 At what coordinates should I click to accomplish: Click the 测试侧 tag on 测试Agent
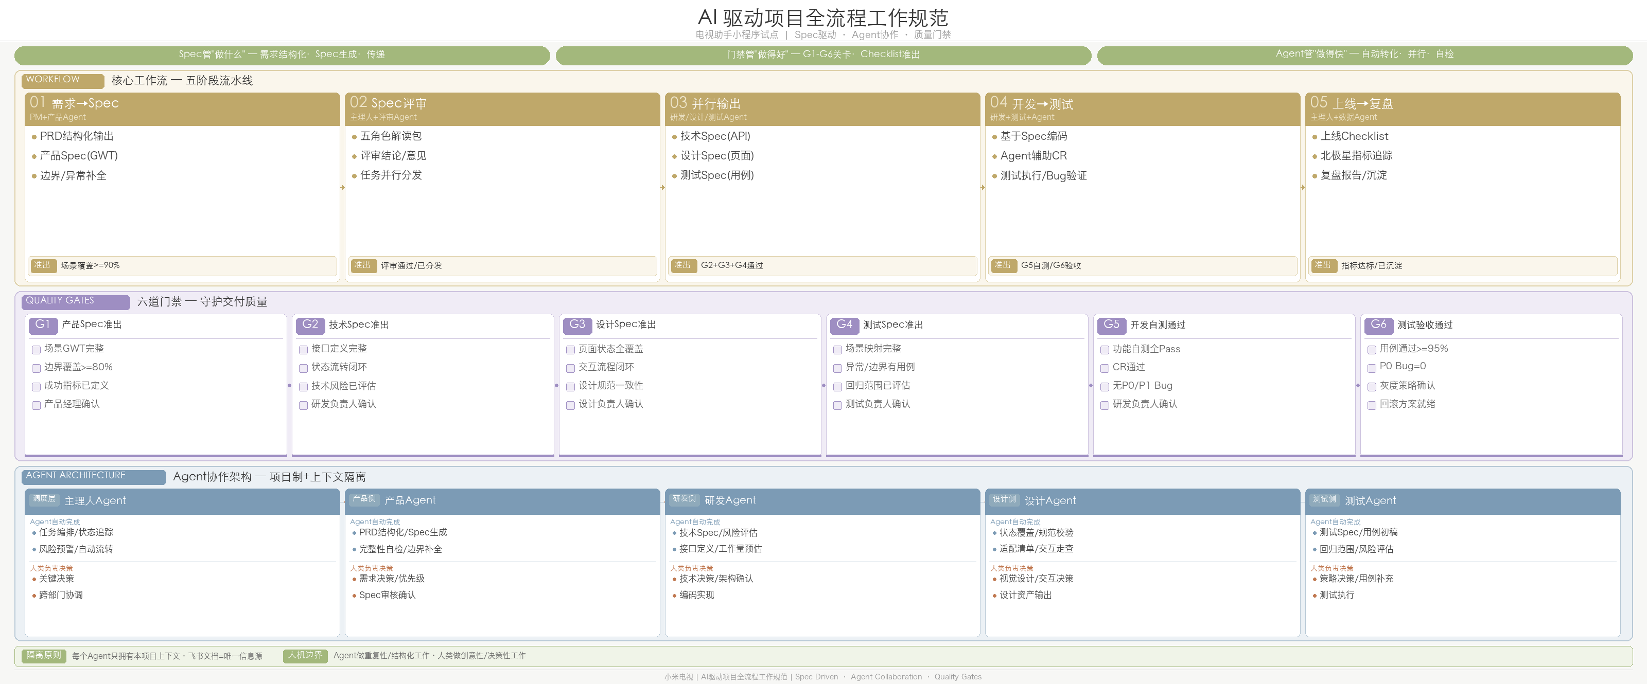coord(1324,499)
